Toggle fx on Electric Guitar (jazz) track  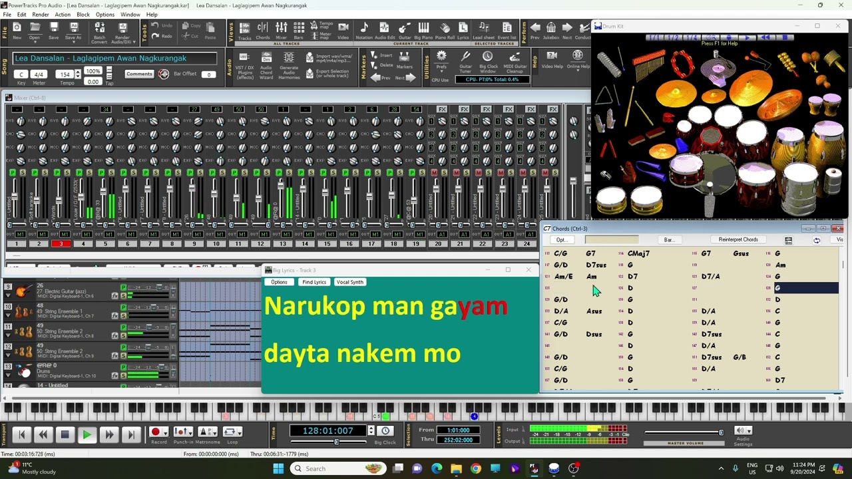pos(114,296)
